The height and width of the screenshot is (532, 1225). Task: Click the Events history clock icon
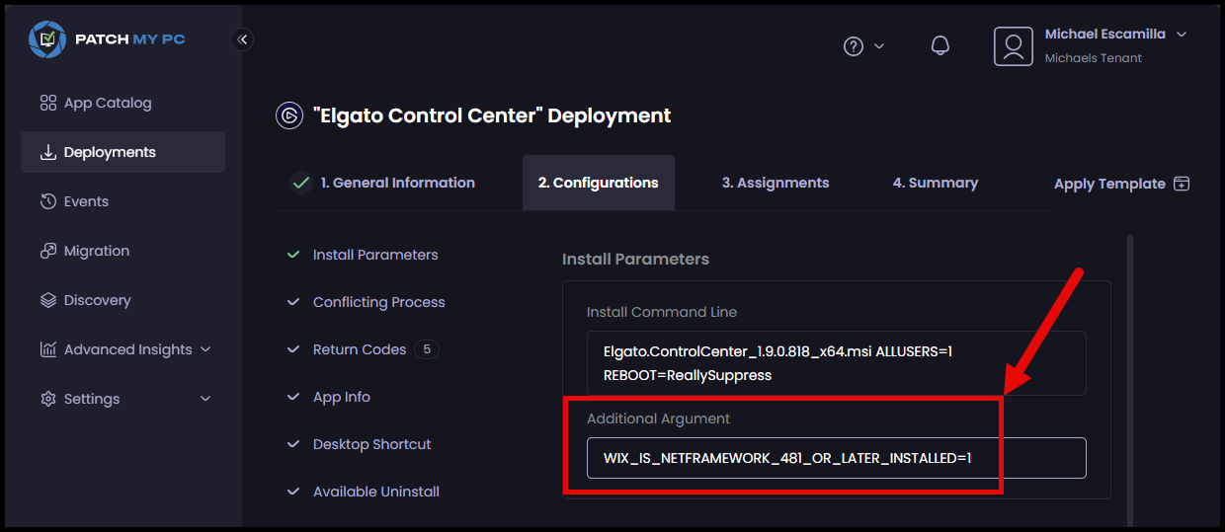coord(47,201)
